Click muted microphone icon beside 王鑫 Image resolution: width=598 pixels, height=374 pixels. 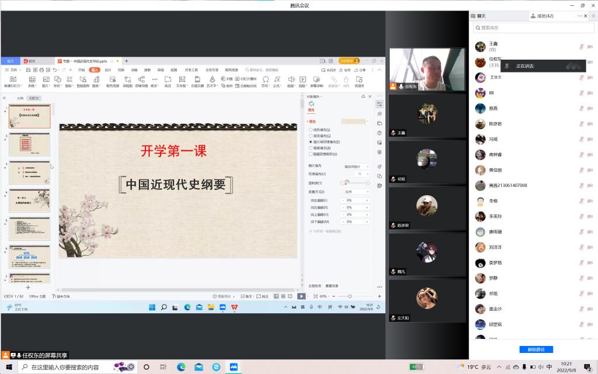[582, 47]
